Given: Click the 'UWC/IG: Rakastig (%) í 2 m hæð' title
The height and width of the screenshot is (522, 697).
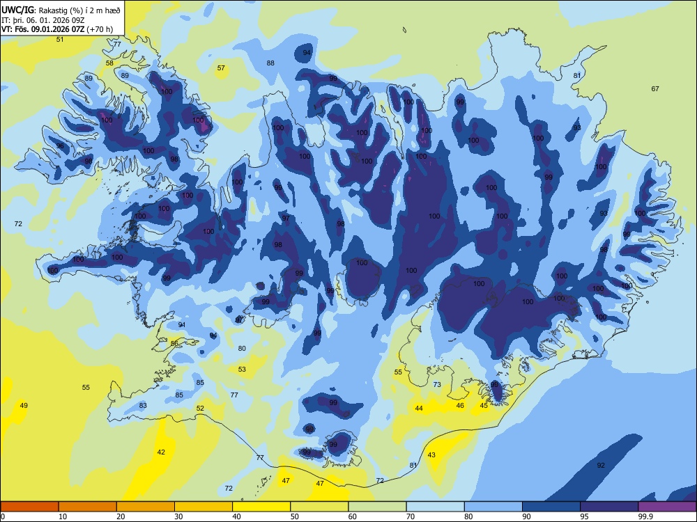Looking at the screenshot, I should [x=61, y=9].
